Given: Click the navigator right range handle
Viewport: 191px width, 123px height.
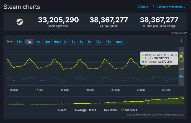Looking at the screenshot, I should [x=184, y=101].
